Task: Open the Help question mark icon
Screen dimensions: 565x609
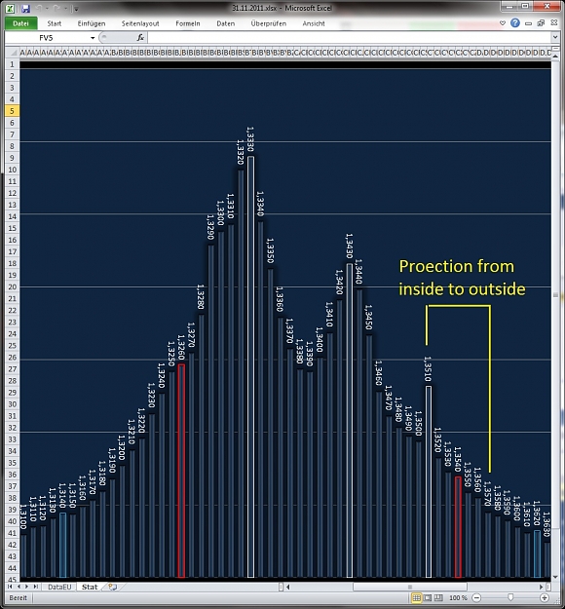Action: coord(515,23)
